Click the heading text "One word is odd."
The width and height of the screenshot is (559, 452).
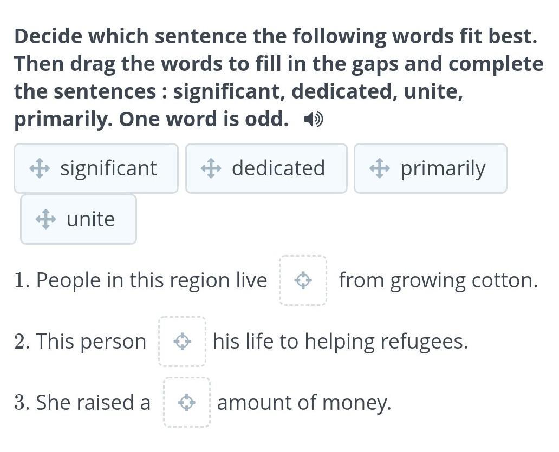coord(204,119)
